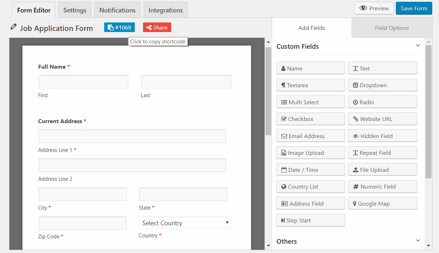Screen dimensions: 439x253
Task: Click the Address Line 2 input field
Action: [132, 165]
